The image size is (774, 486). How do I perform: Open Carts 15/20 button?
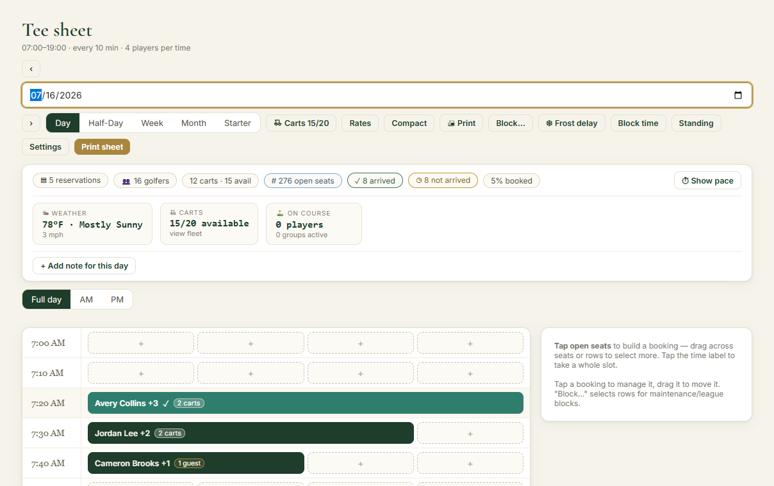(x=301, y=123)
